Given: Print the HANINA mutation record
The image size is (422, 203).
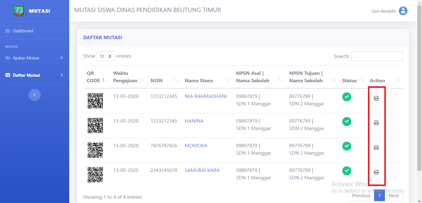Looking at the screenshot, I should click(x=376, y=123).
